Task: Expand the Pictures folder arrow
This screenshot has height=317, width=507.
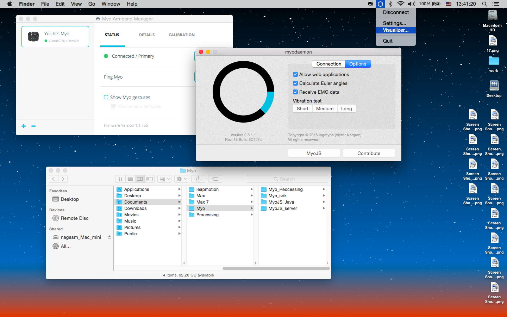Action: coord(179,228)
